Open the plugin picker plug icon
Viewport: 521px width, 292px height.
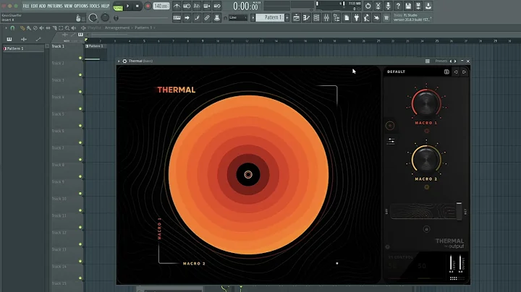(357, 18)
